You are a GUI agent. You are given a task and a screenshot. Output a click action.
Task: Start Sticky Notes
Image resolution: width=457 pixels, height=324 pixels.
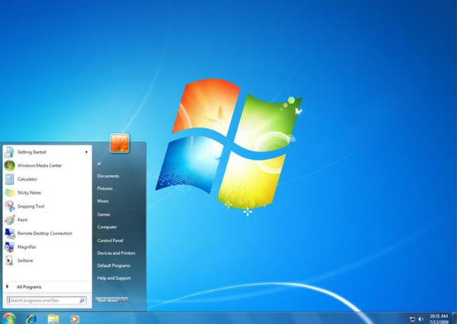[46, 192]
